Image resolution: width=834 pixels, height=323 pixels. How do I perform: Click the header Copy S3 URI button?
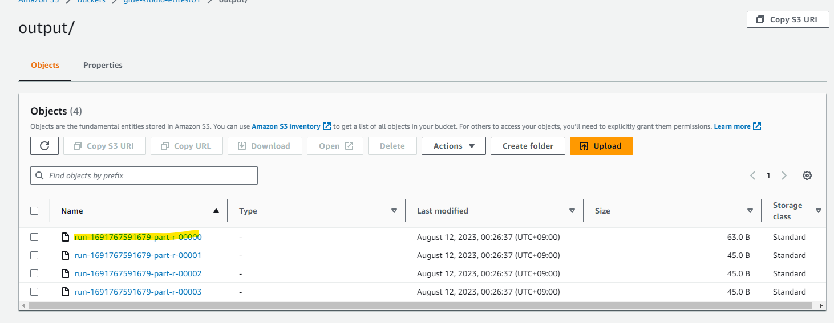point(788,19)
